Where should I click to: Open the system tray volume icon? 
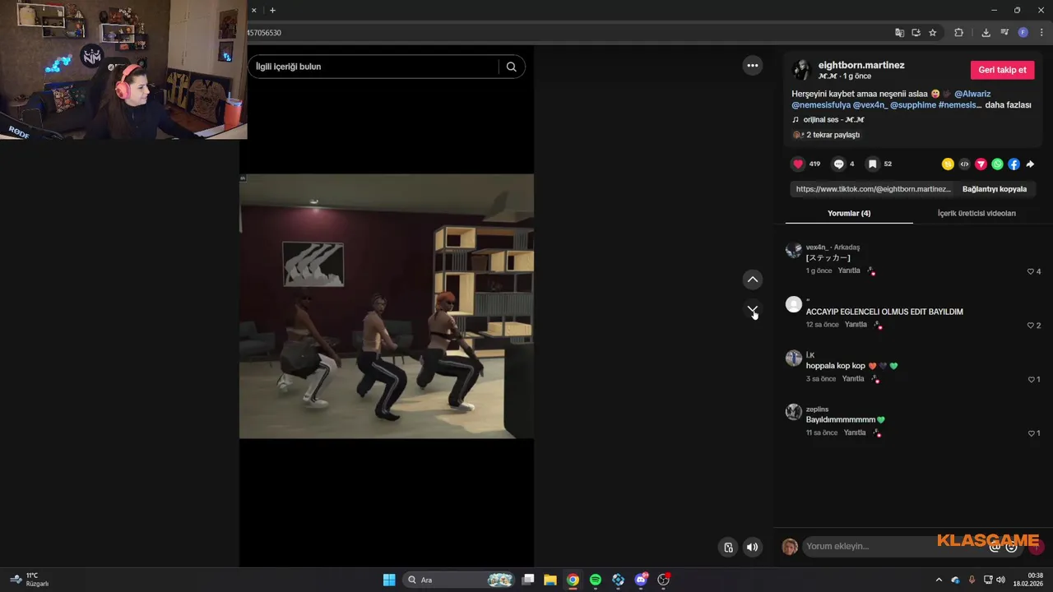point(1000,580)
